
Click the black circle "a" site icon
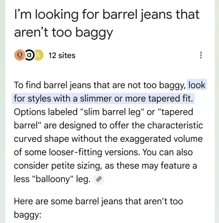[x=29, y=55]
